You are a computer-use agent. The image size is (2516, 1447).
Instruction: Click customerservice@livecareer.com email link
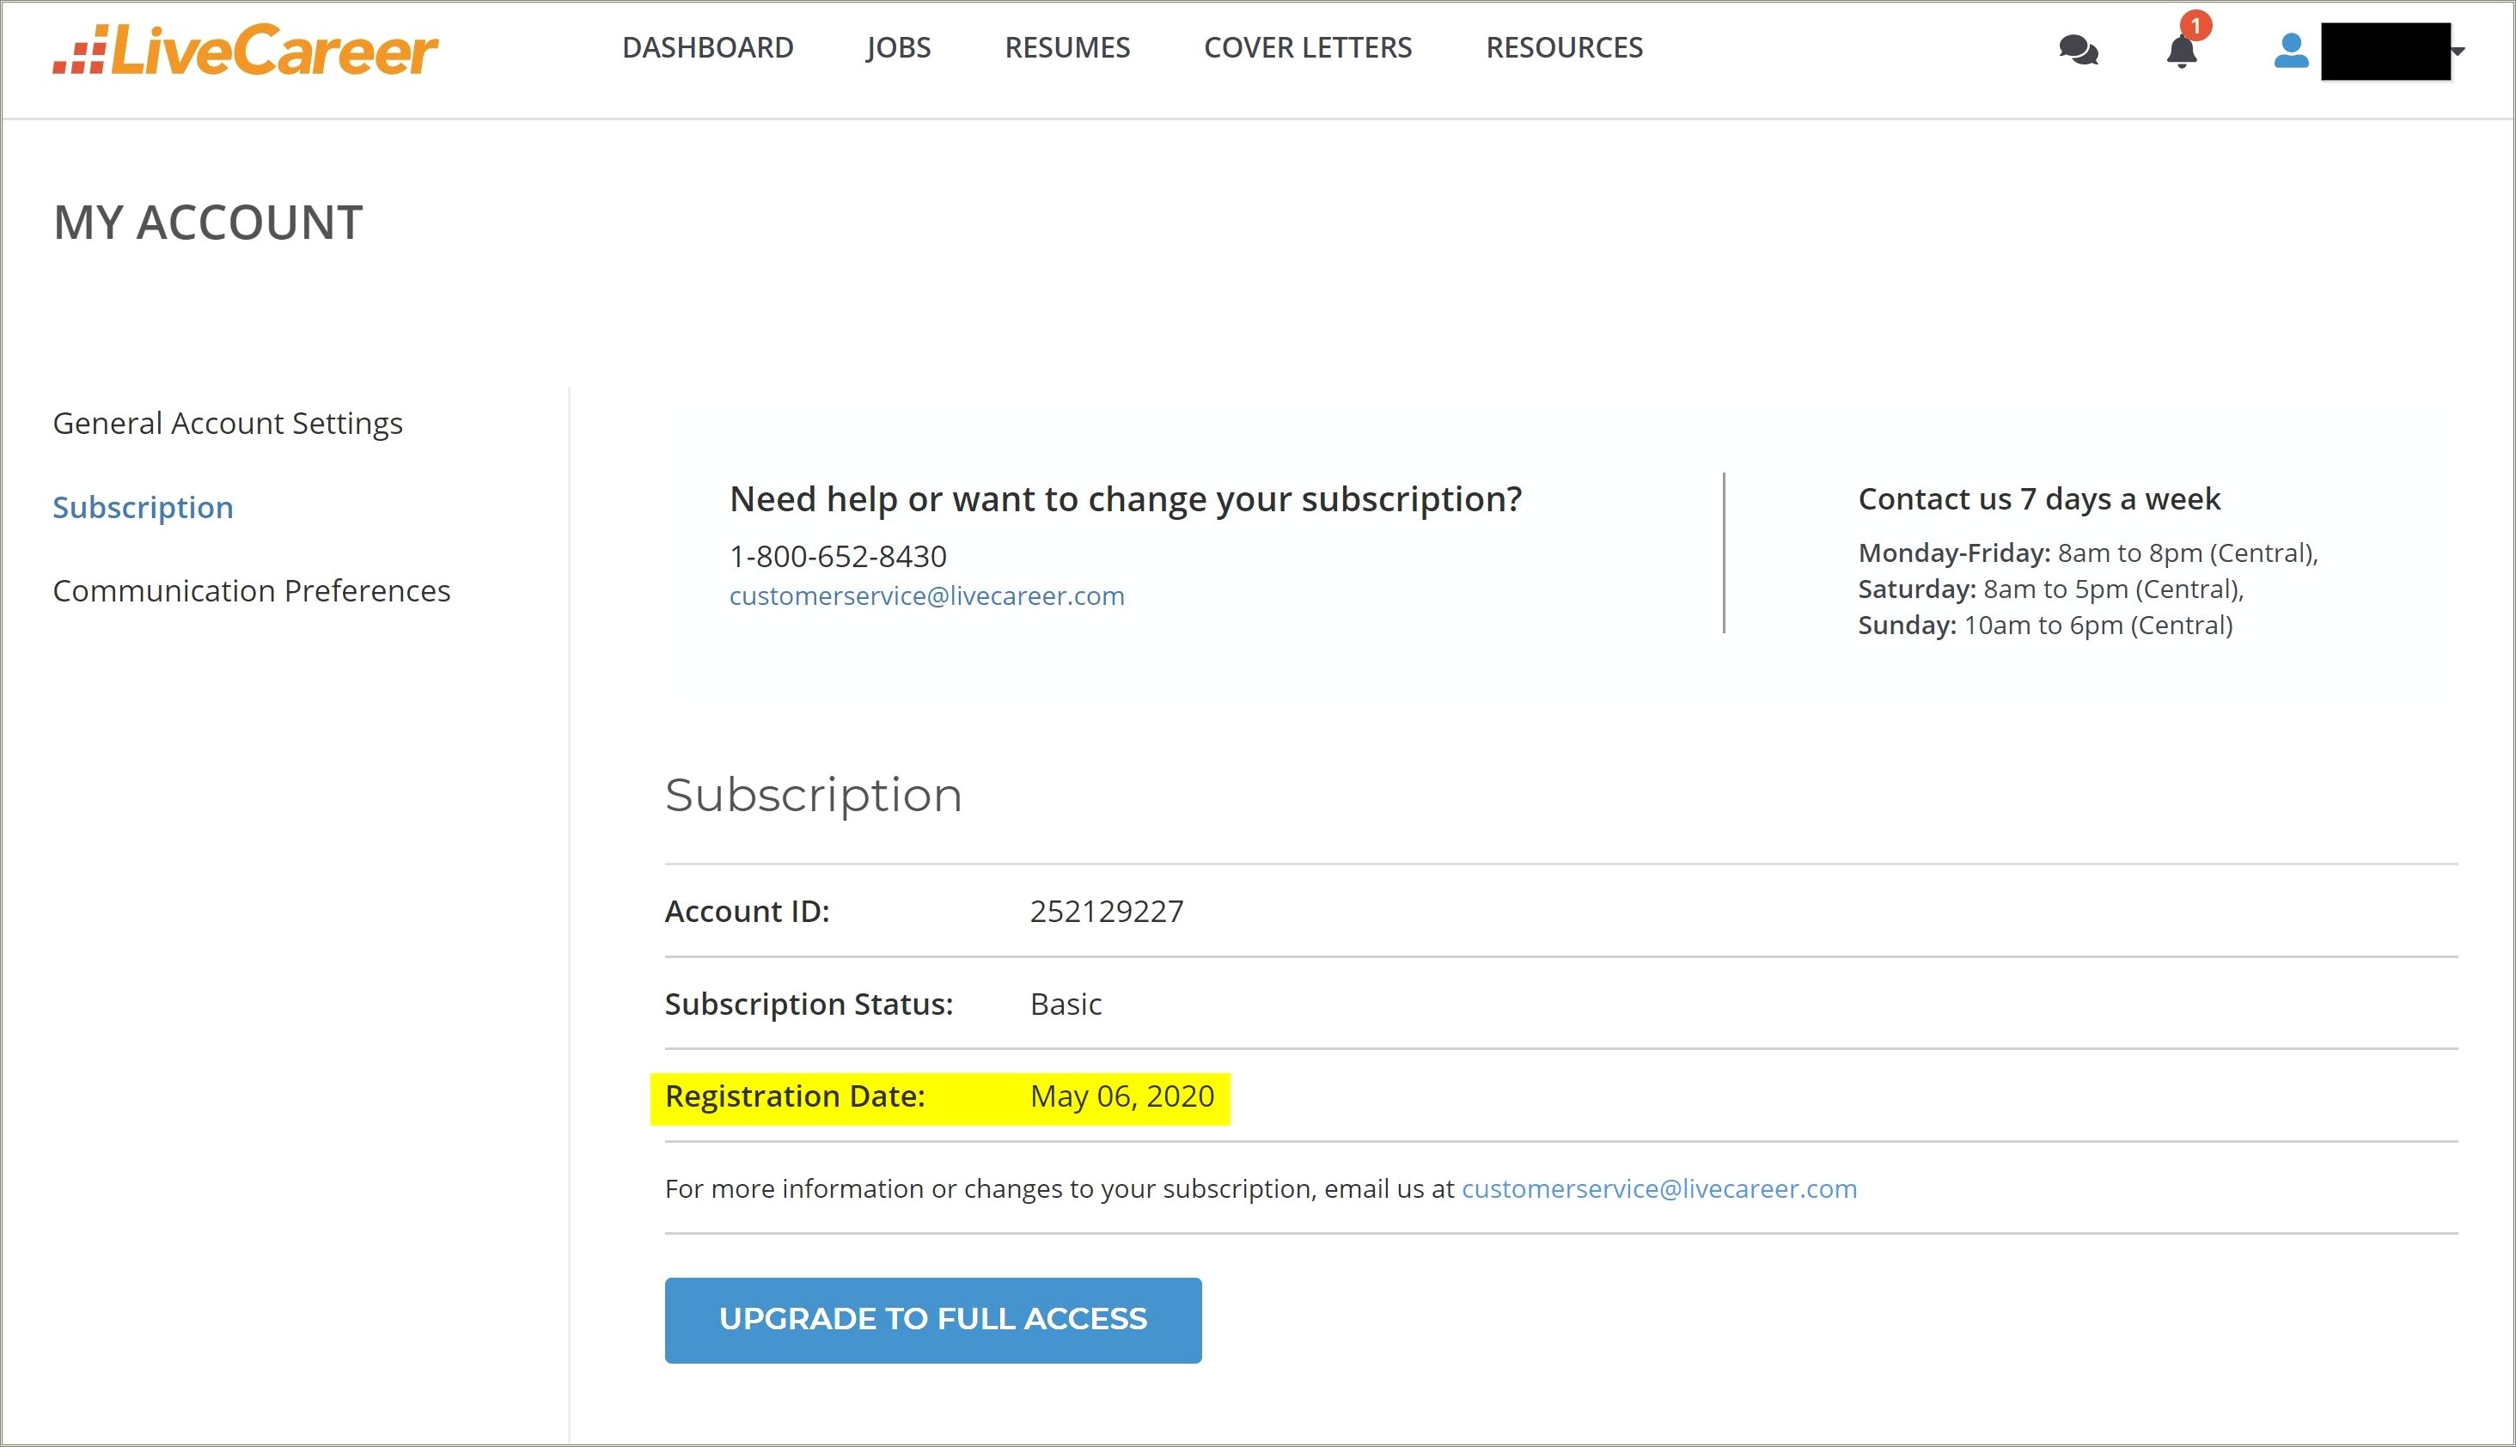(x=928, y=595)
